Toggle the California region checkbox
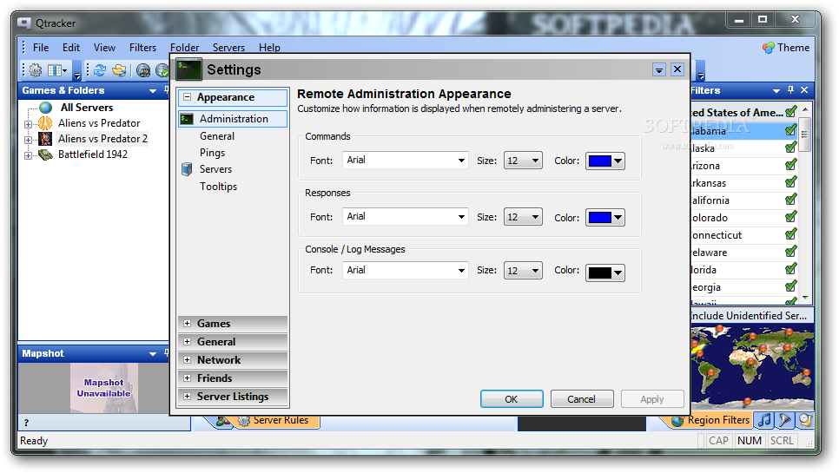 (x=791, y=200)
